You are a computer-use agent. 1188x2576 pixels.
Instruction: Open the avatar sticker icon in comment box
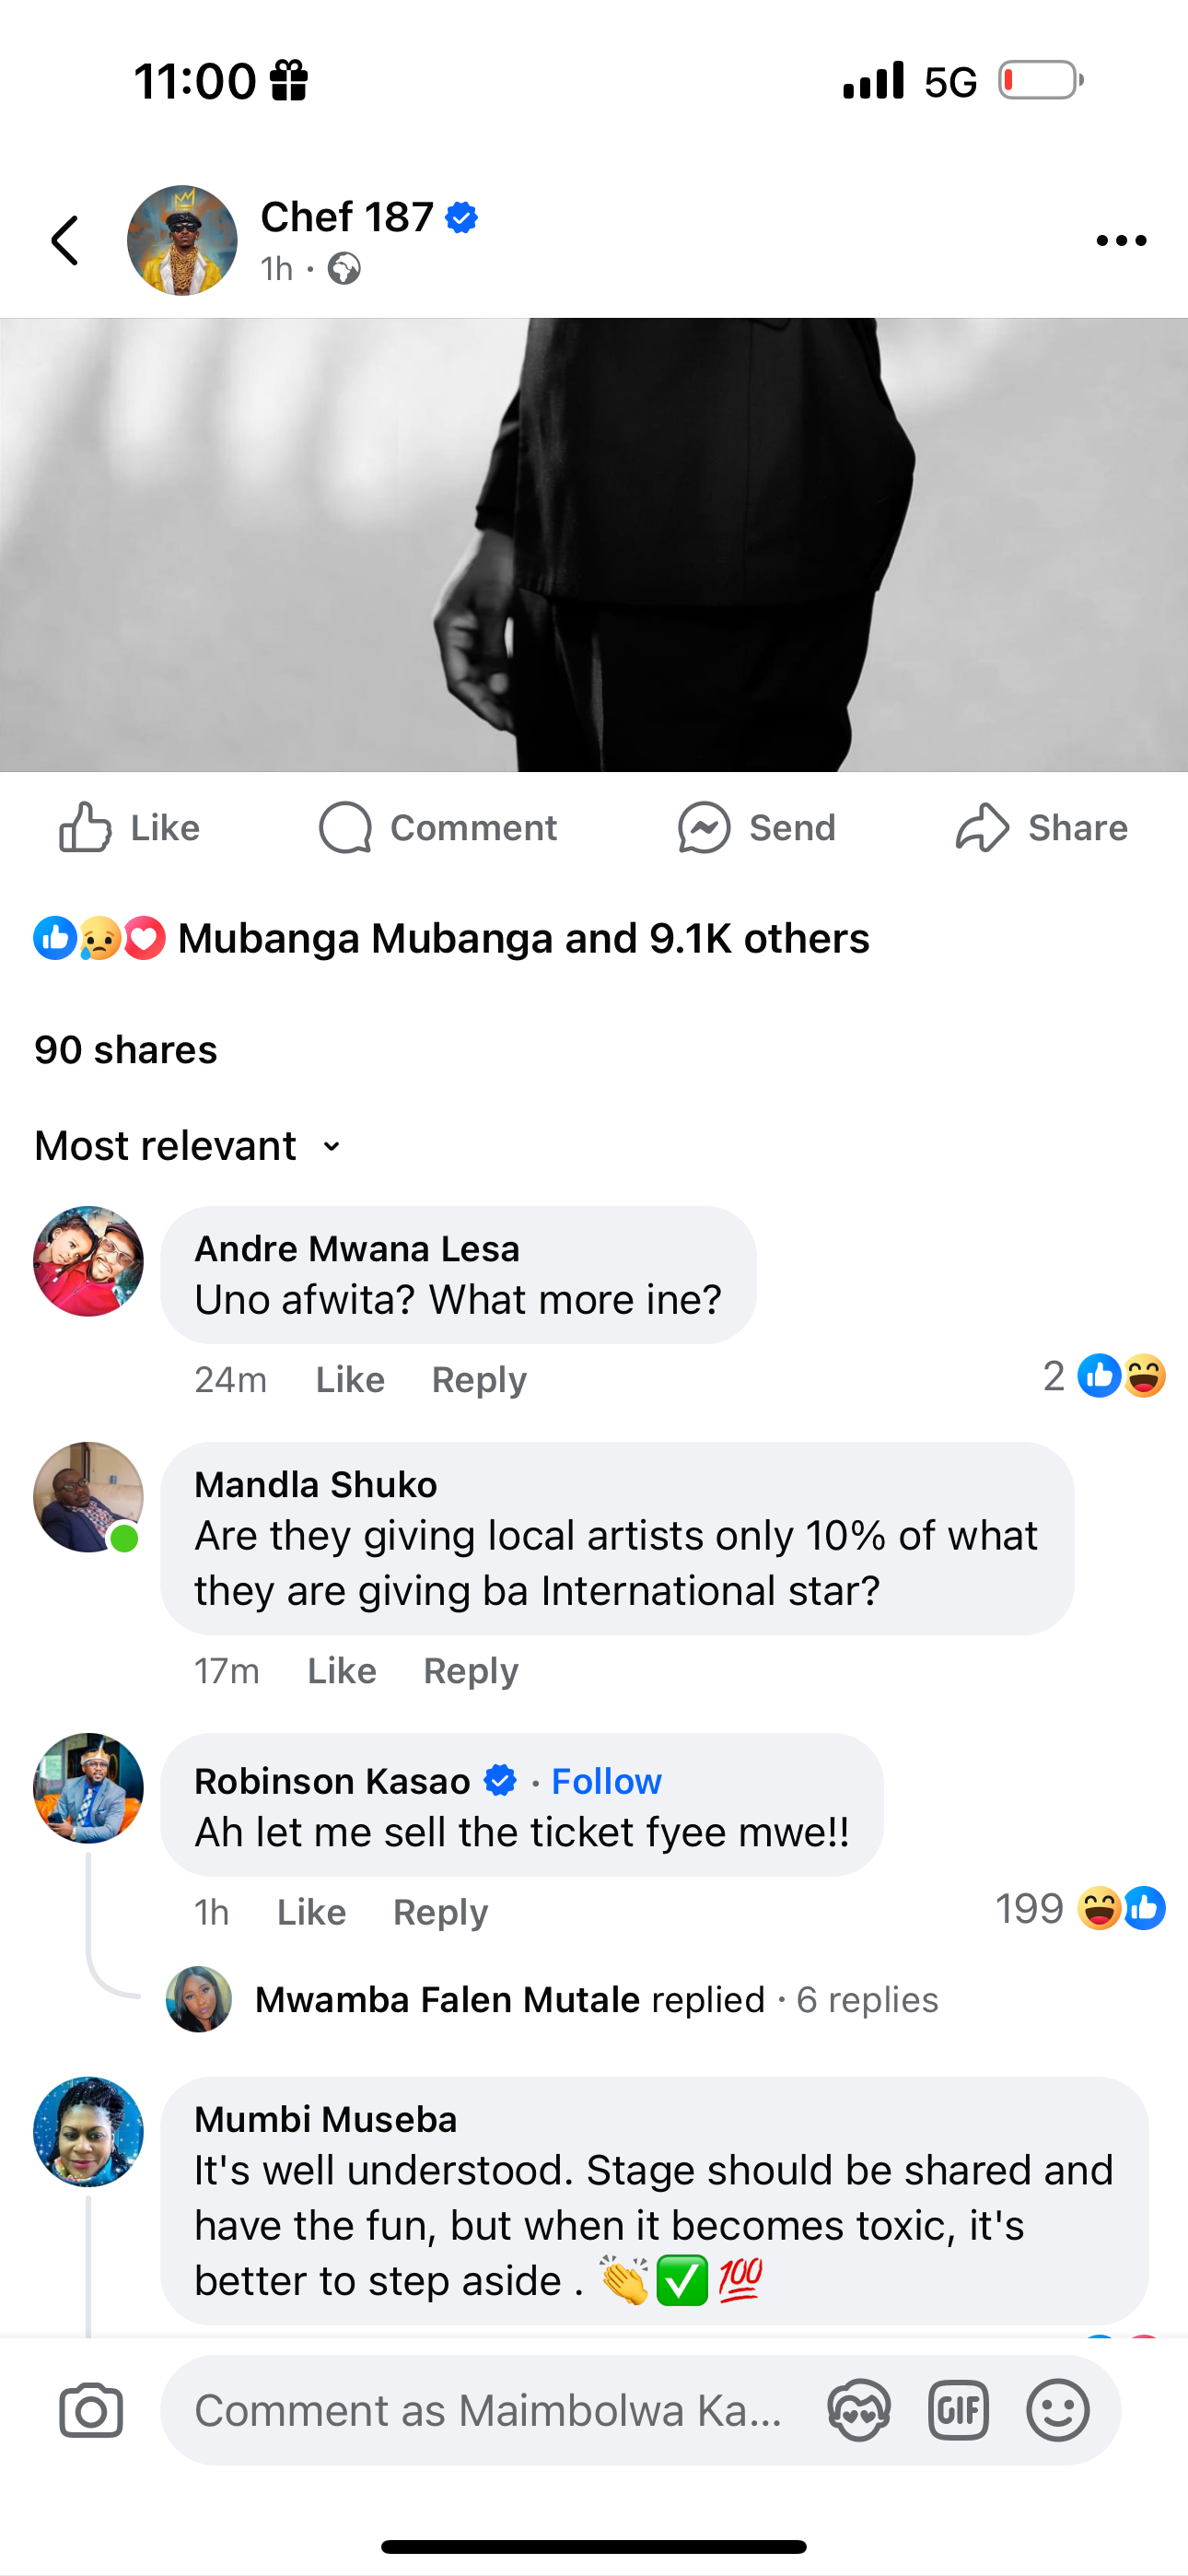pos(859,2411)
